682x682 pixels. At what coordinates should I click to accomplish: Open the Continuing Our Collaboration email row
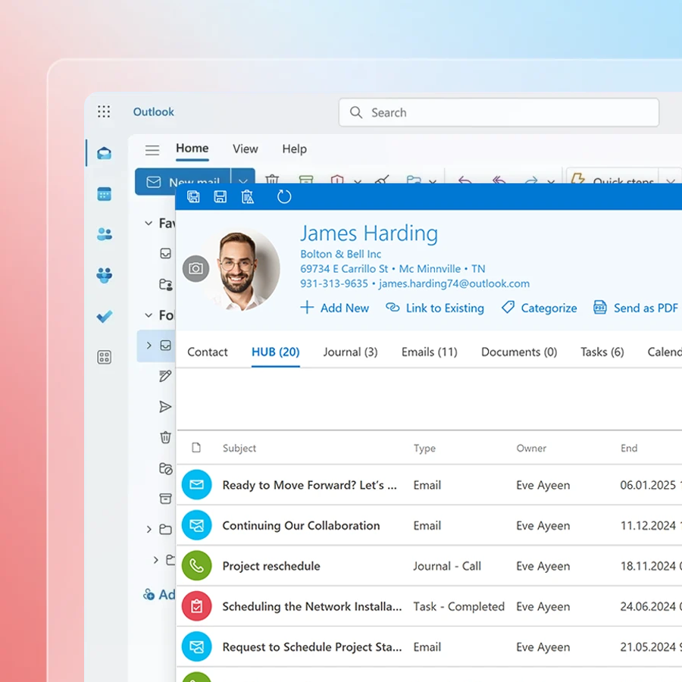(x=430, y=525)
